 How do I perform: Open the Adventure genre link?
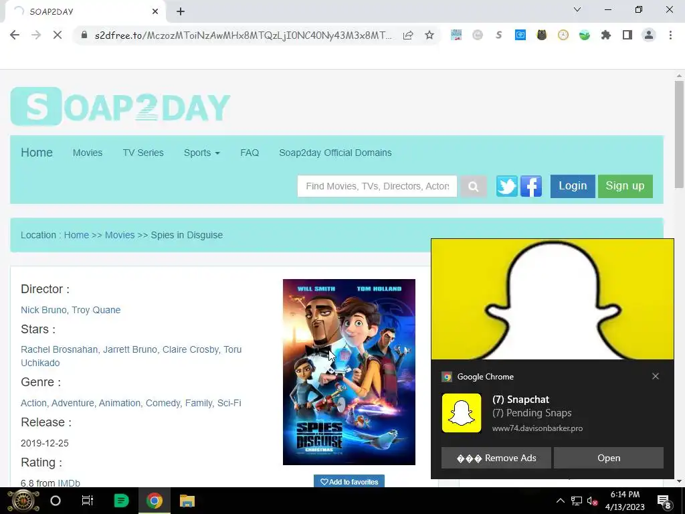point(72,403)
